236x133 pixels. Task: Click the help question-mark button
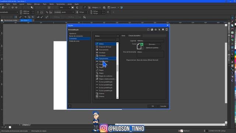(70, 106)
